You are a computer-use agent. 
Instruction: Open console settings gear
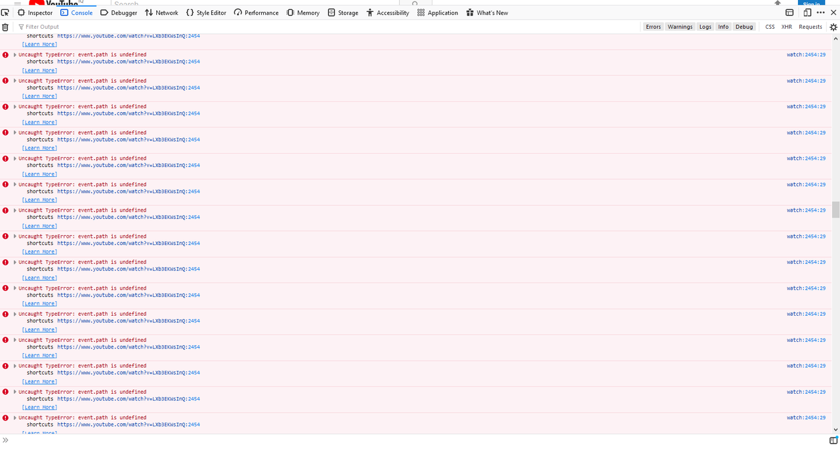click(833, 27)
